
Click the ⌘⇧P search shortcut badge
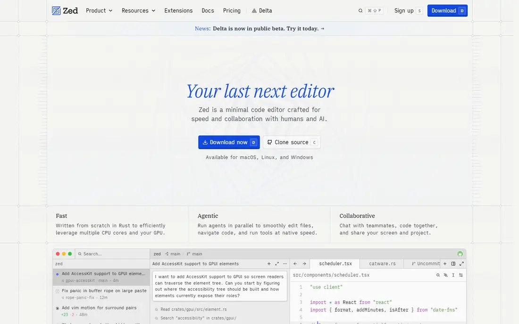tap(374, 10)
